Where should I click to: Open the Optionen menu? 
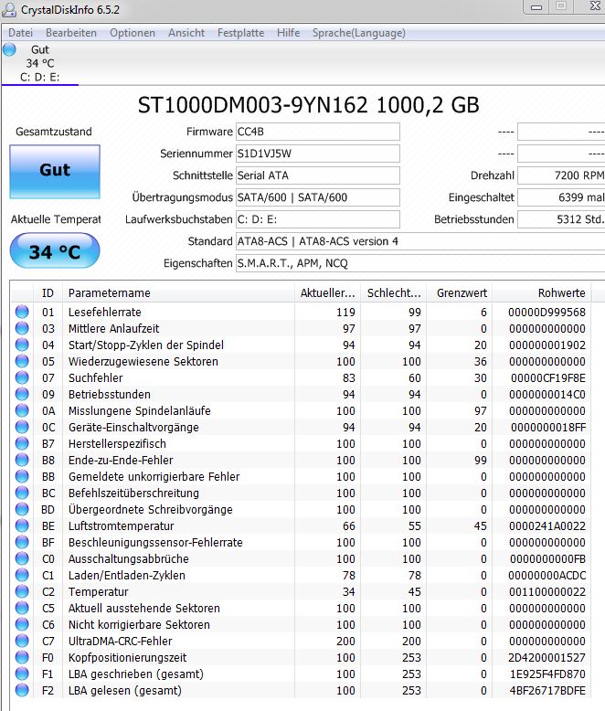pyautogui.click(x=133, y=33)
